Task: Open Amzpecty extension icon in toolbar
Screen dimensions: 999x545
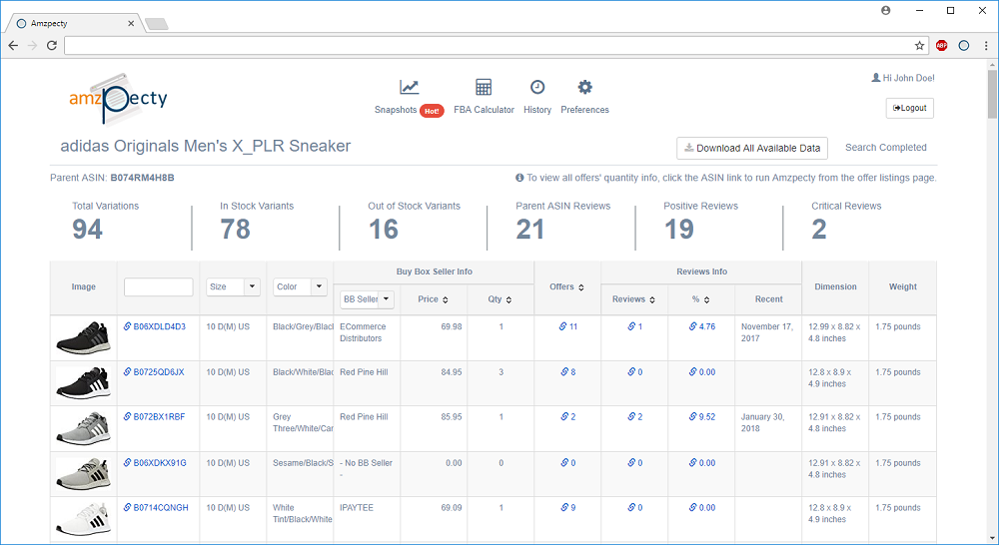Action: tap(964, 46)
